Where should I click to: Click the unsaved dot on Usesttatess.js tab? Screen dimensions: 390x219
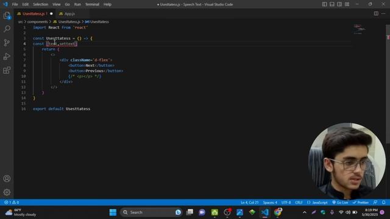pos(51,13)
